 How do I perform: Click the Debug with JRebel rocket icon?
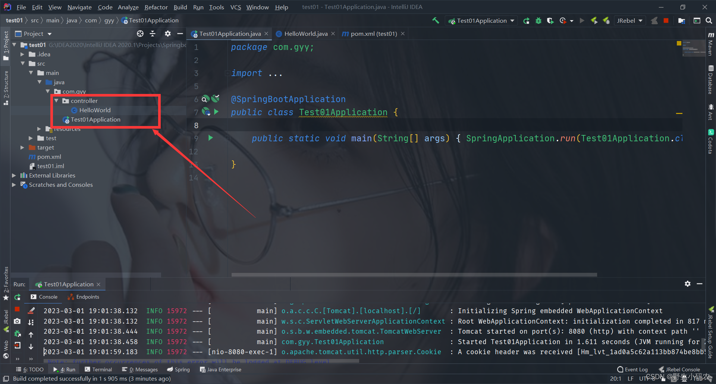(606, 21)
